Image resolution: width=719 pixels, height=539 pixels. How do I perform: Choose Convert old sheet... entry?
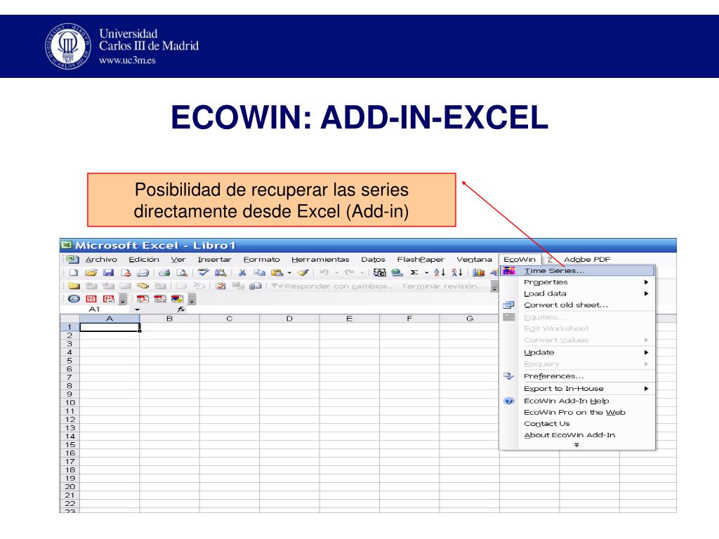coord(566,305)
